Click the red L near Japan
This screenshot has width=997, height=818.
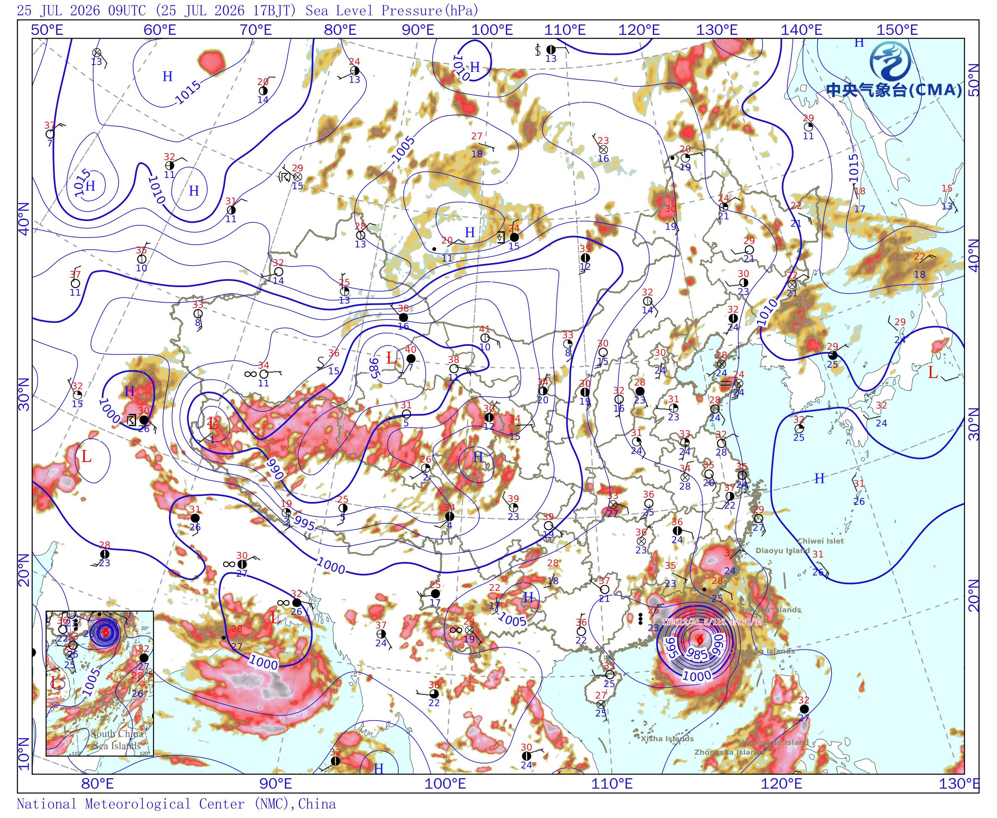click(932, 373)
